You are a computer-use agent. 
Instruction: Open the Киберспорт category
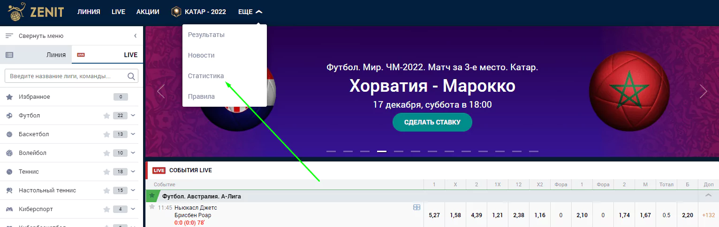pos(36,209)
